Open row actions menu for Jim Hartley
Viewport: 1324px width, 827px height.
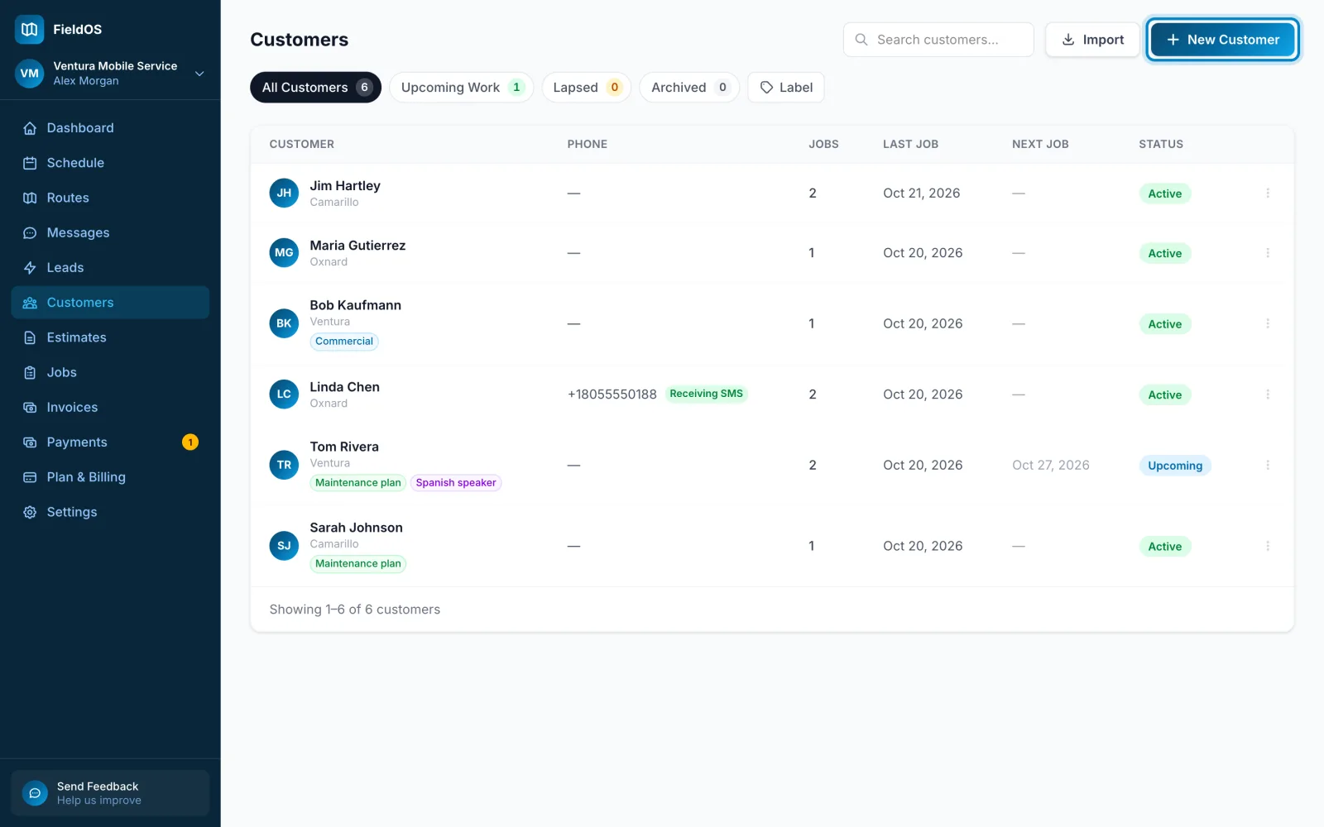(x=1268, y=194)
